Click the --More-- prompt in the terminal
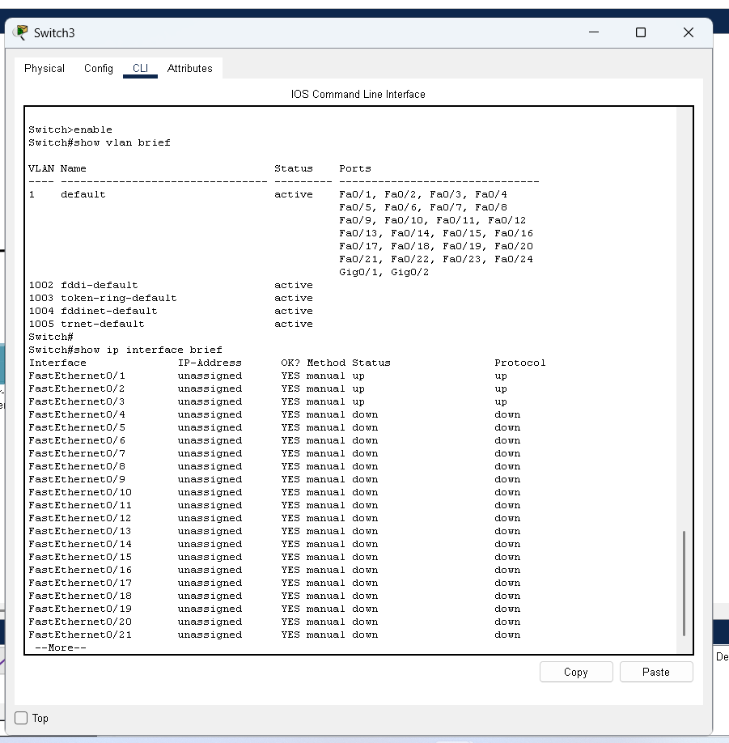 (61, 647)
